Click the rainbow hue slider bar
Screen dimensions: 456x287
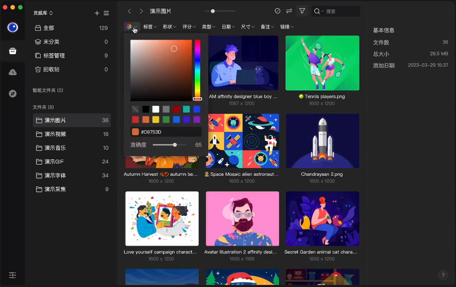pyautogui.click(x=198, y=70)
